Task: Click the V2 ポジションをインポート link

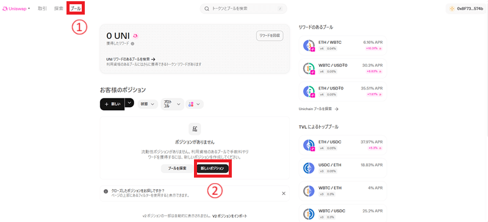Action: [230, 216]
